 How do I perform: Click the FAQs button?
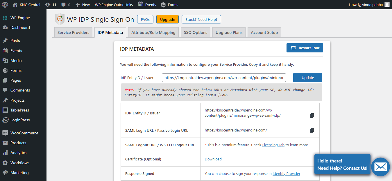(145, 19)
